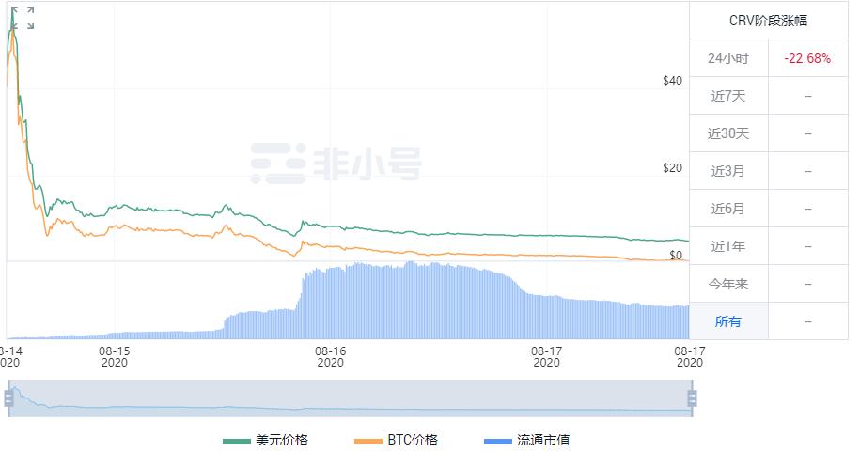This screenshot has height=453, width=860.
Task: Click the left range navigator handle
Action: 8,398
